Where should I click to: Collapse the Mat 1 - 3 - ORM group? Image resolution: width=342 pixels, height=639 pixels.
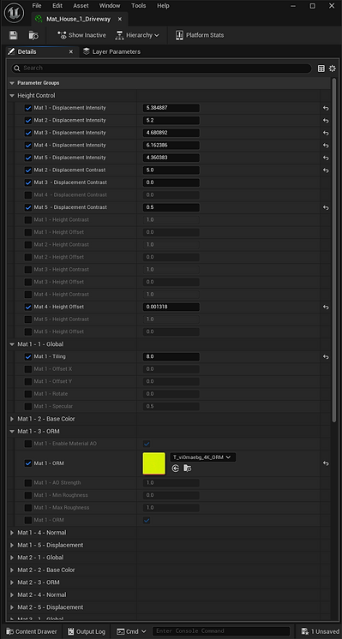[12, 431]
